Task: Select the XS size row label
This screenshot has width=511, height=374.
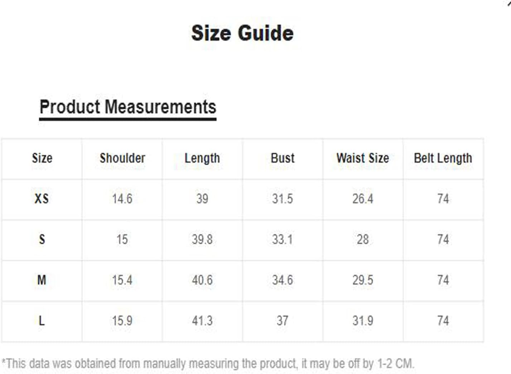Action: (42, 199)
